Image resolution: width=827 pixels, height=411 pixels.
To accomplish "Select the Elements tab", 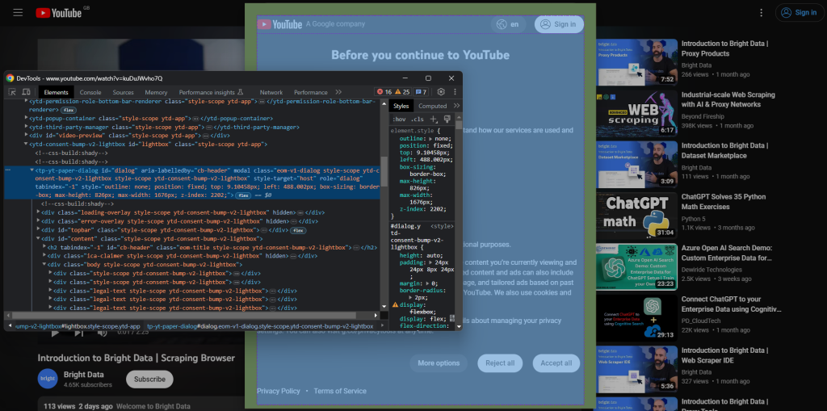I will [56, 92].
